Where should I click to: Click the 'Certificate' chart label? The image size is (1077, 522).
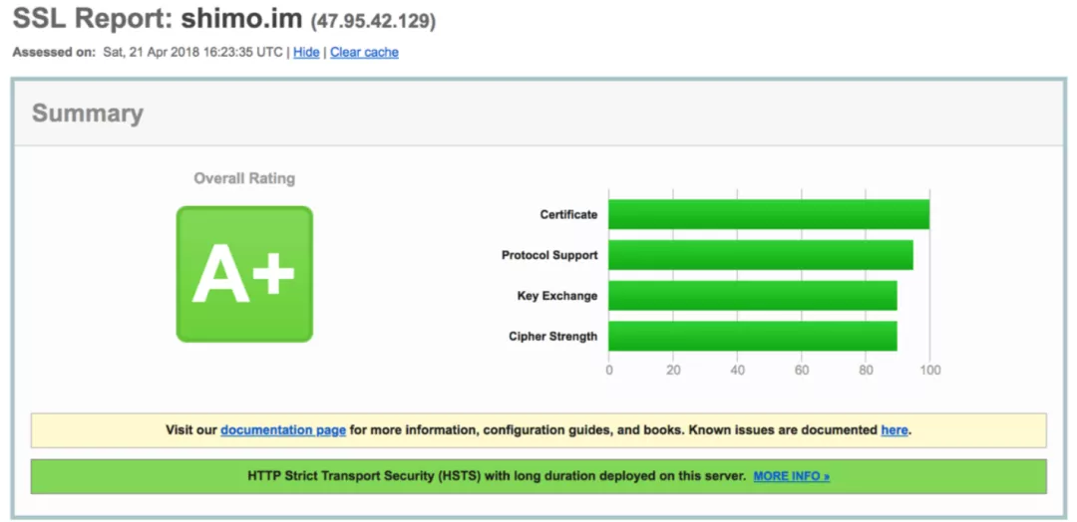click(x=568, y=215)
